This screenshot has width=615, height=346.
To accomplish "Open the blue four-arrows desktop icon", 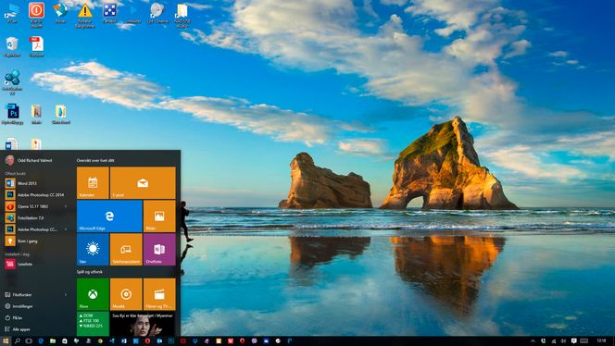I will [x=109, y=13].
